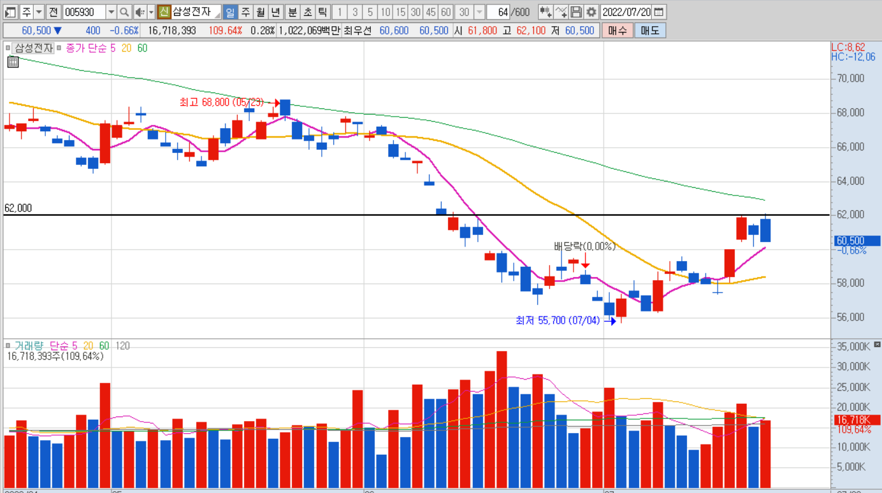The image size is (882, 493).
Task: Select tick 틱 chart period
Action: 323,12
